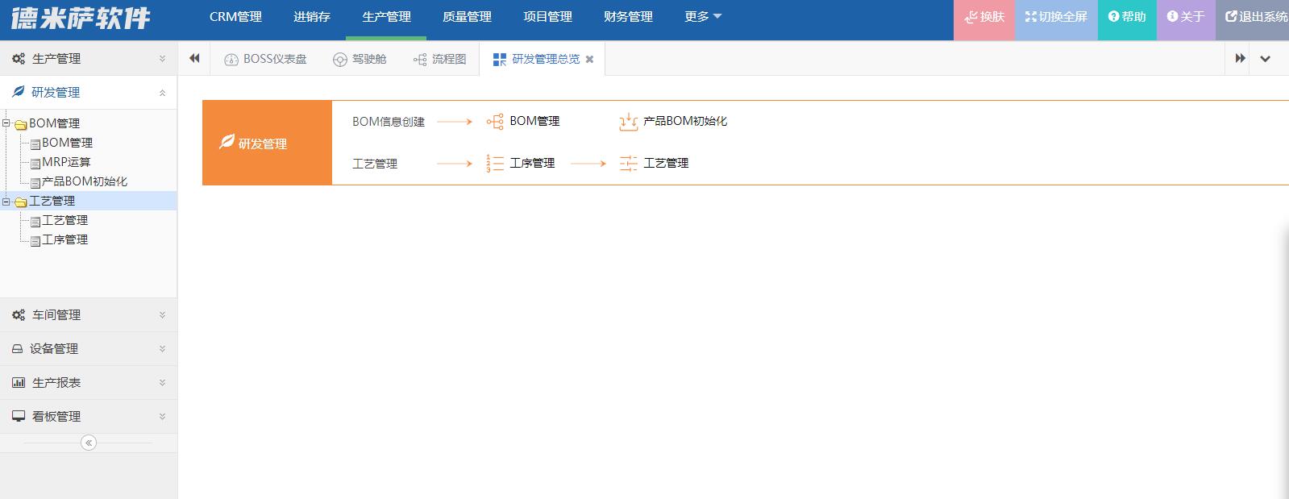Open the tab options dropdown chevron
This screenshot has height=499, width=1289.
[x=1265, y=59]
